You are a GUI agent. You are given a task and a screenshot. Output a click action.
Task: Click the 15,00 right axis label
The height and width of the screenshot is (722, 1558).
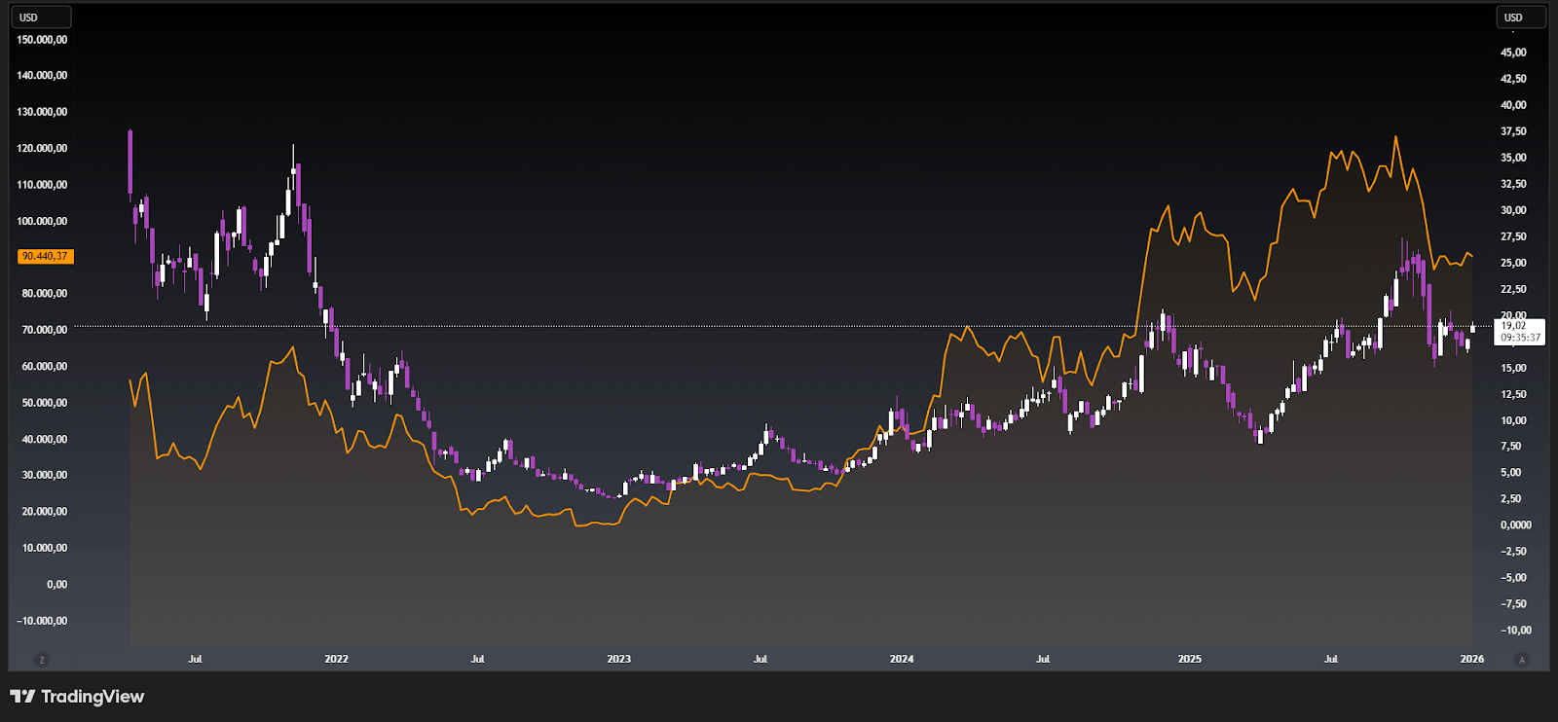point(1513,368)
